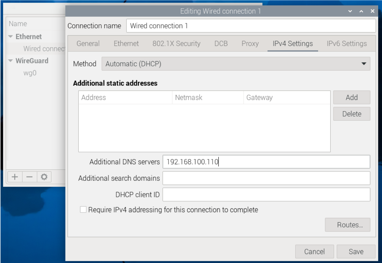
Task: Collapse the WireGuard group
Action: 11,61
